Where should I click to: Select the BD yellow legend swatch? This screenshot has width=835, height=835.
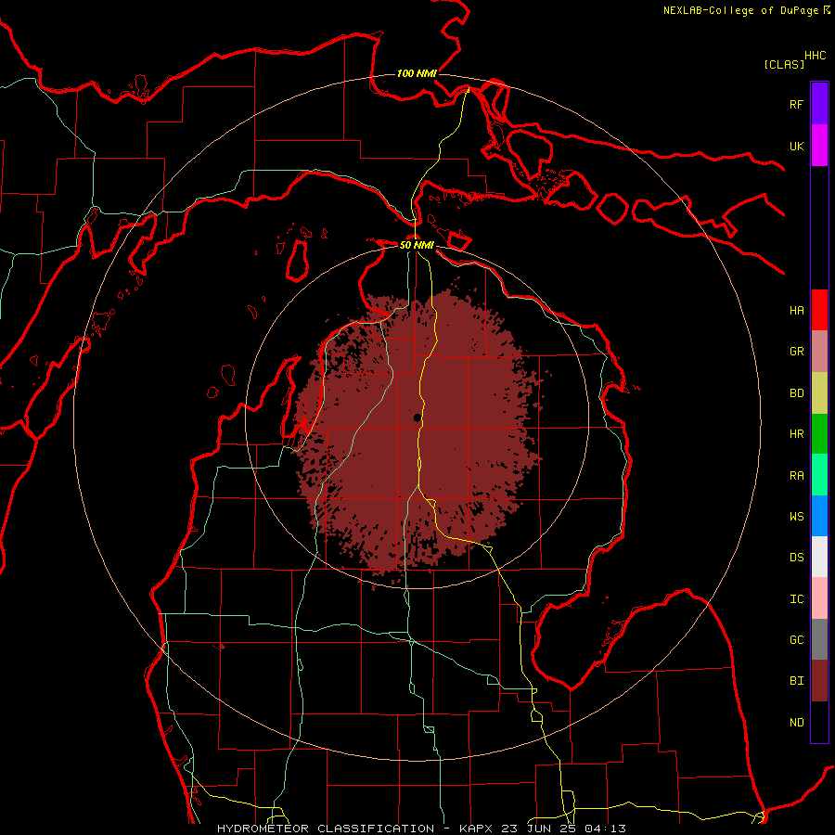coord(819,393)
